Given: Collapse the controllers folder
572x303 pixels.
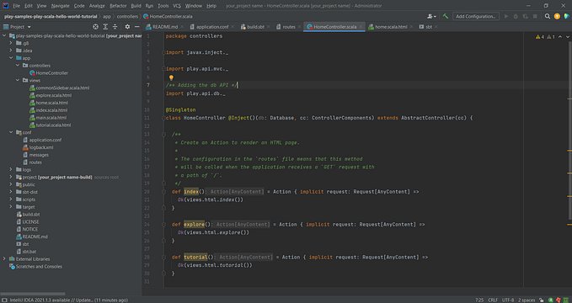Looking at the screenshot, I should [17, 66].
